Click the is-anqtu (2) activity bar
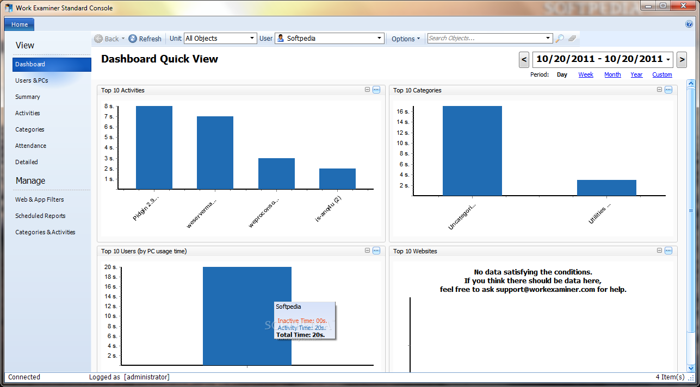 coord(337,179)
